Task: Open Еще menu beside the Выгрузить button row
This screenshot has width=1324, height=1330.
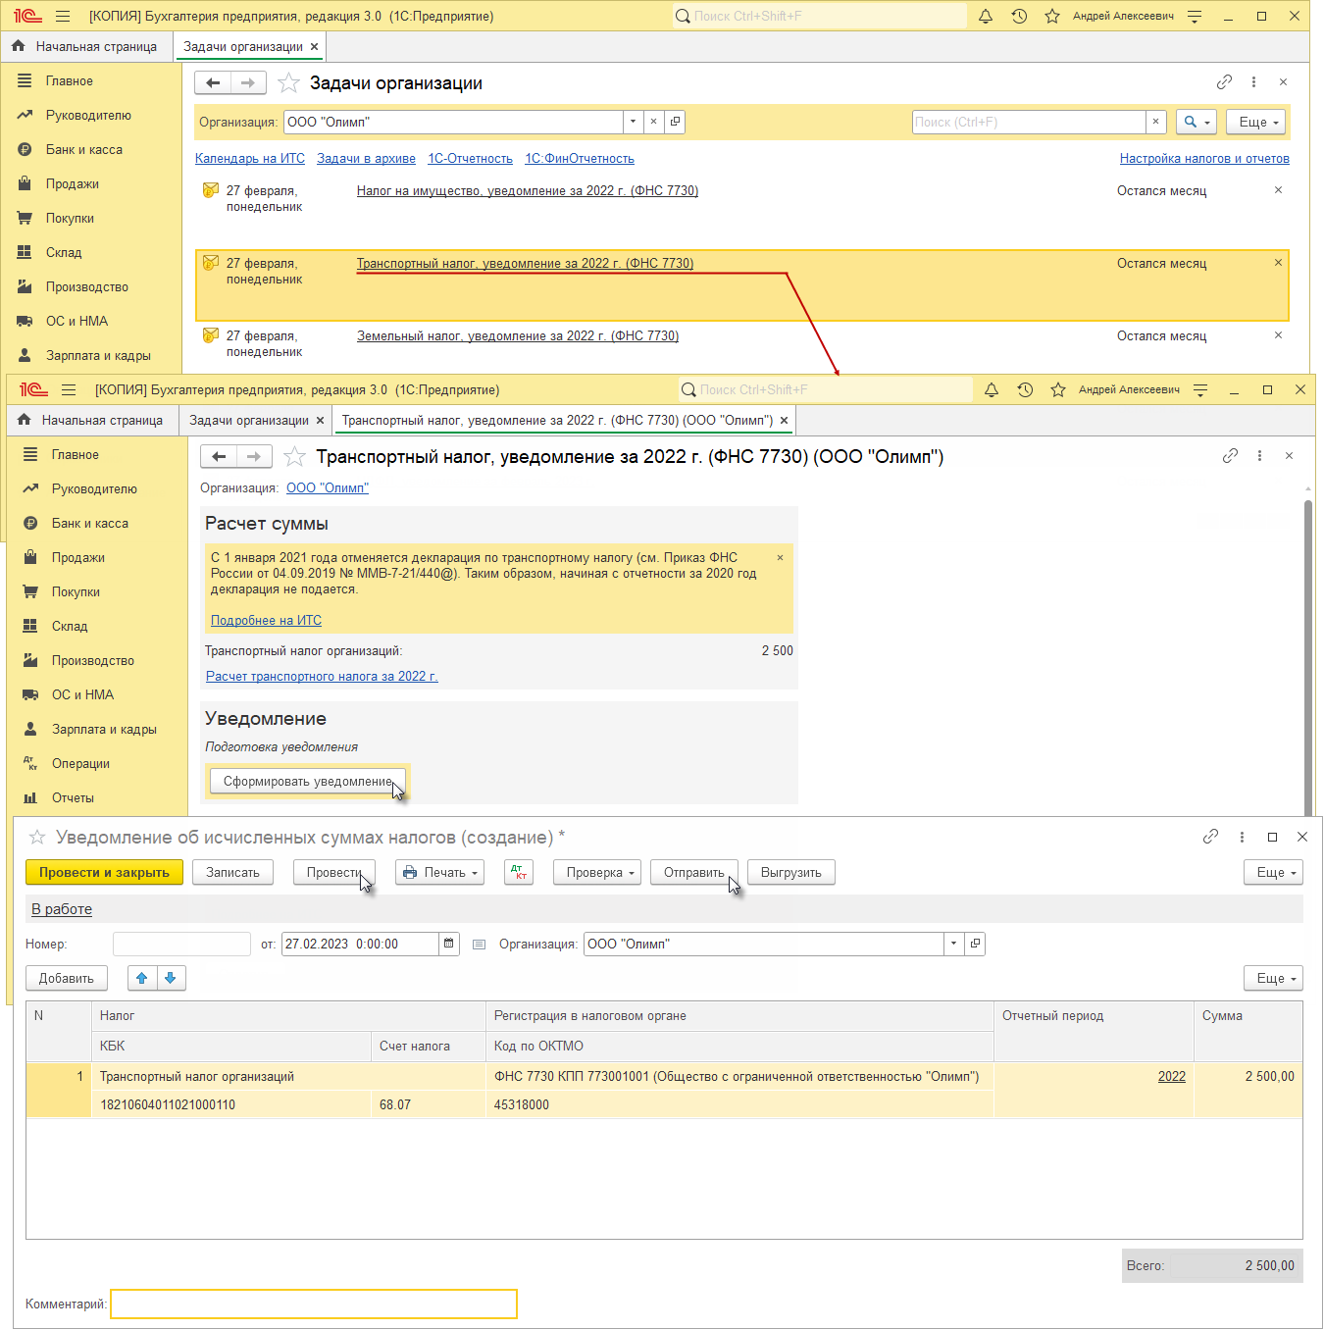Action: 1274,872
